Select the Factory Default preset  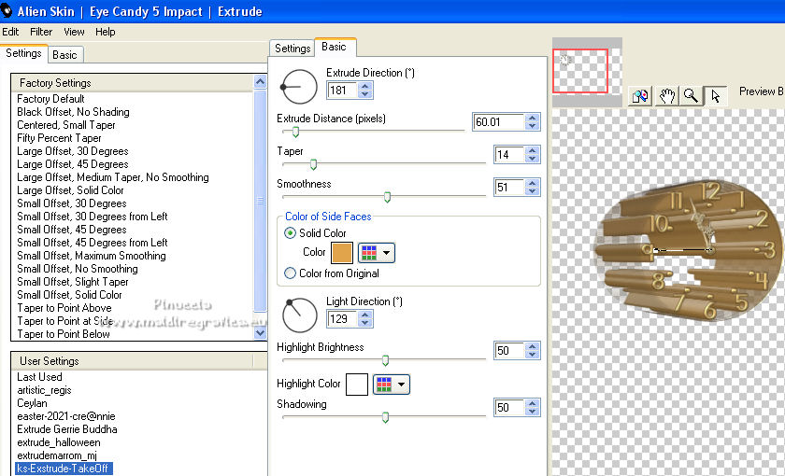[50, 99]
